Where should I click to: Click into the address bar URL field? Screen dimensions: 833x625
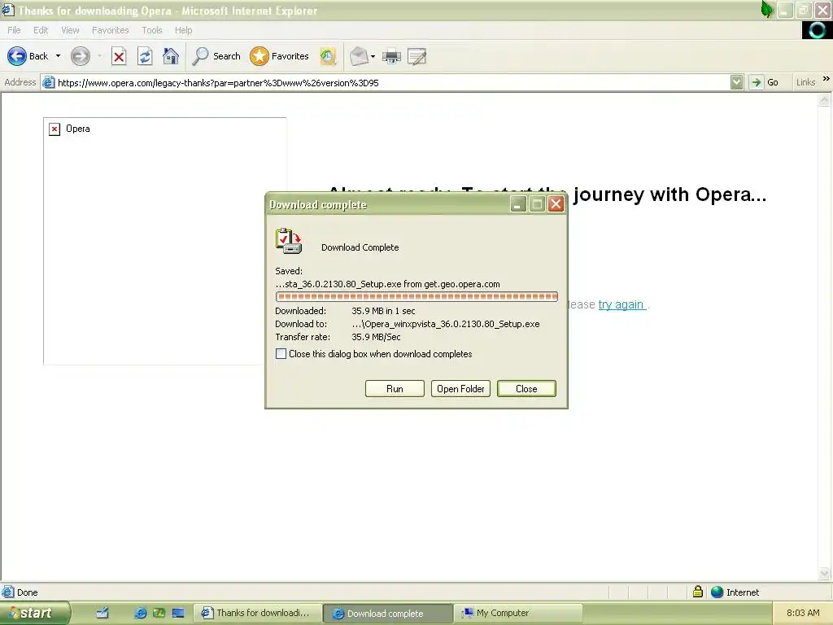pos(392,82)
